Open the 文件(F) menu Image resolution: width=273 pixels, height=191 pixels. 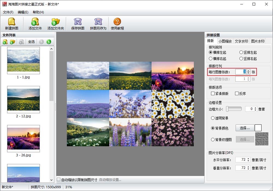(8, 12)
